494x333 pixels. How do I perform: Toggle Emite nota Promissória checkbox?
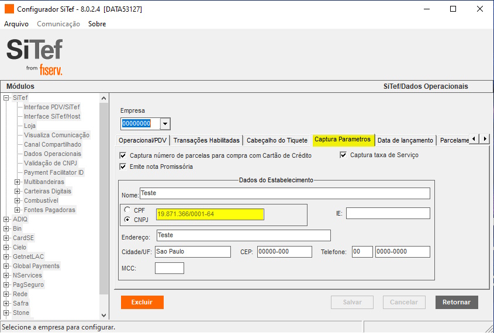123,167
